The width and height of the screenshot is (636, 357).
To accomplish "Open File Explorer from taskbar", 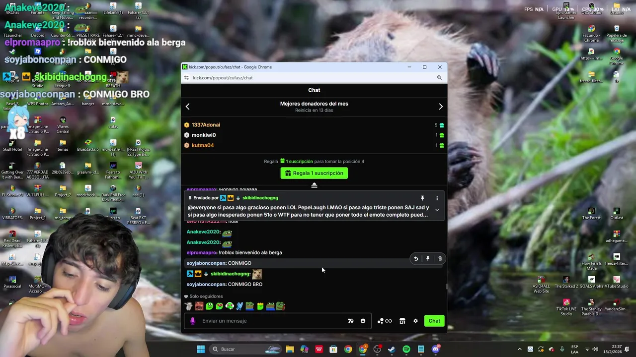I will (290, 349).
